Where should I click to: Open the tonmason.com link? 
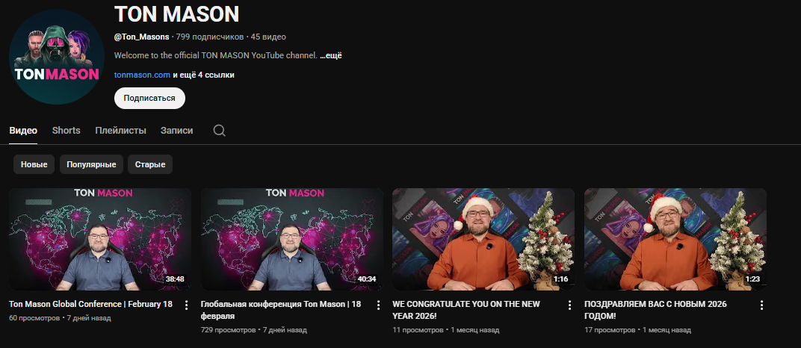pyautogui.click(x=142, y=75)
